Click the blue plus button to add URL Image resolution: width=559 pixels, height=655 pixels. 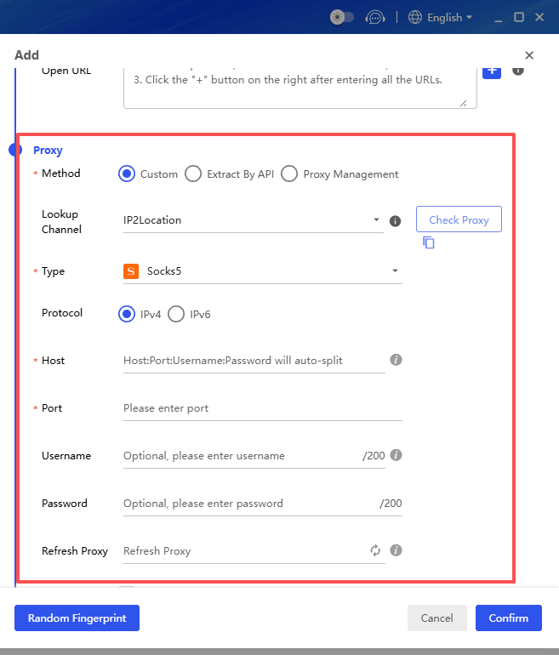tap(492, 71)
